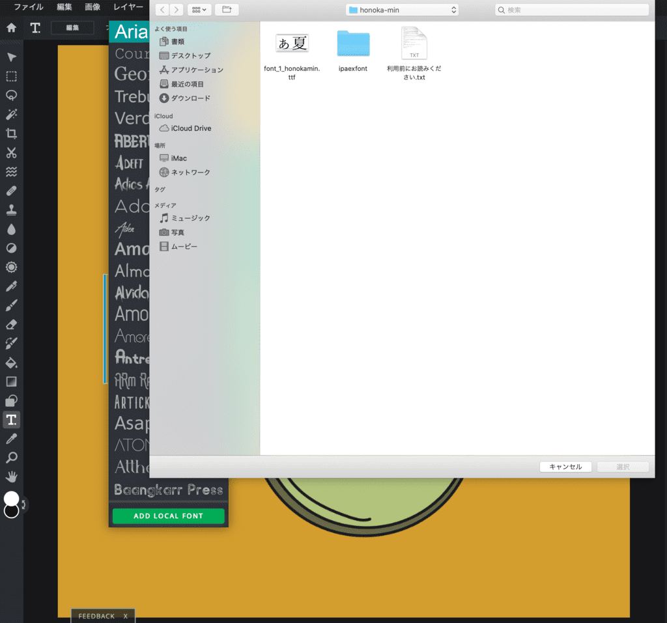Activate the Marquee selection tool

(10, 76)
